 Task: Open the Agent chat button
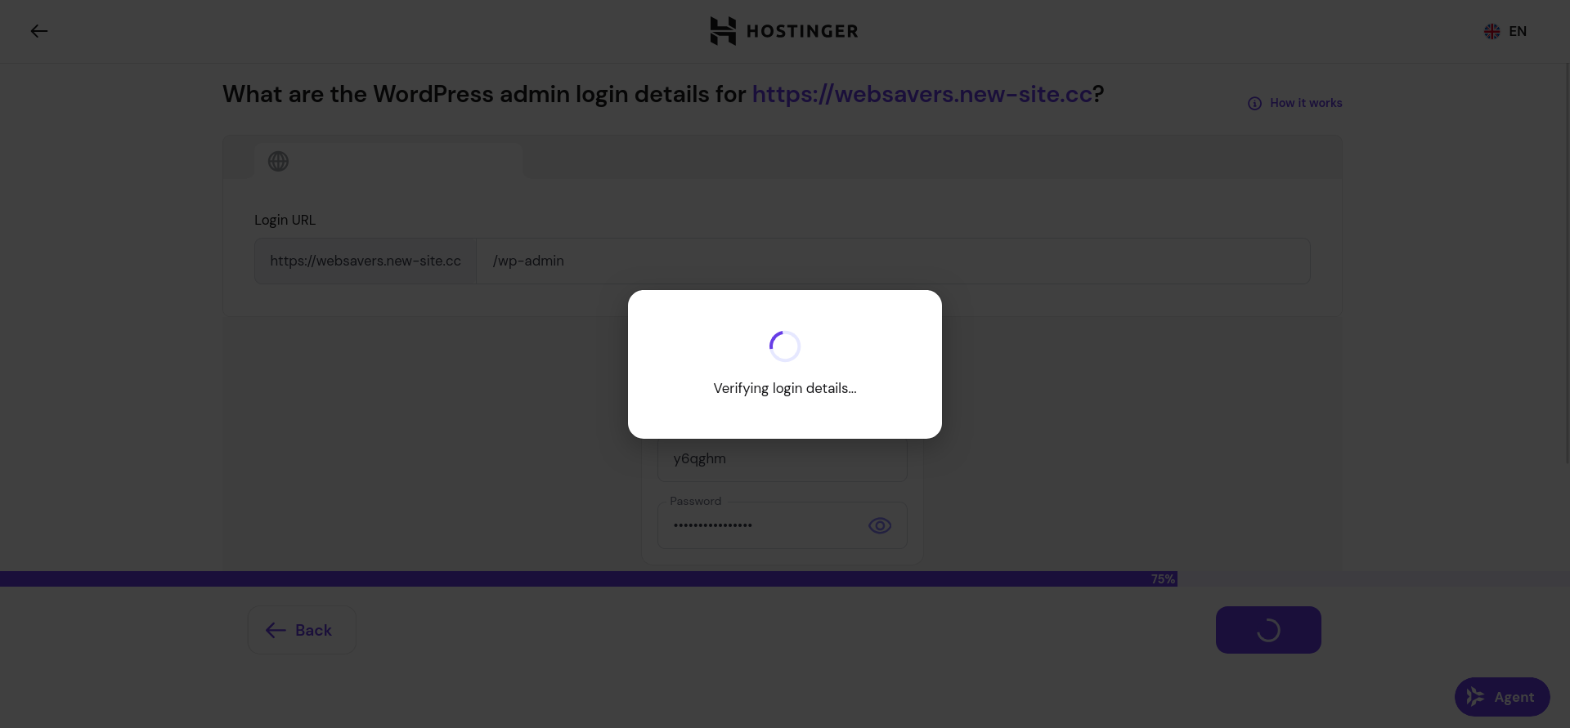click(x=1502, y=697)
